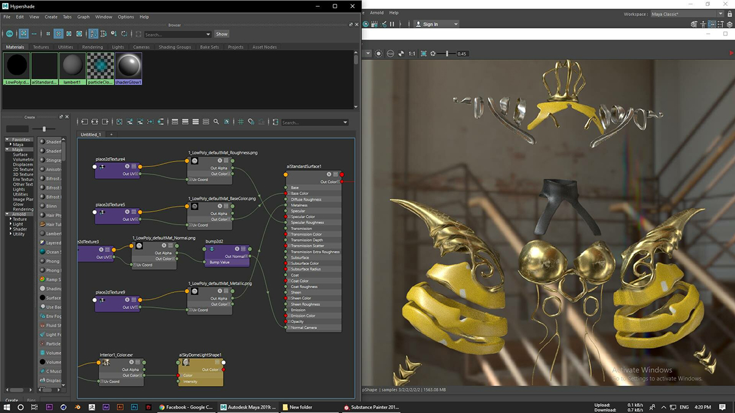Screen dimensions: 735x413
Task: Click the magnifier icon in graph toolbar
Action: click(216, 122)
